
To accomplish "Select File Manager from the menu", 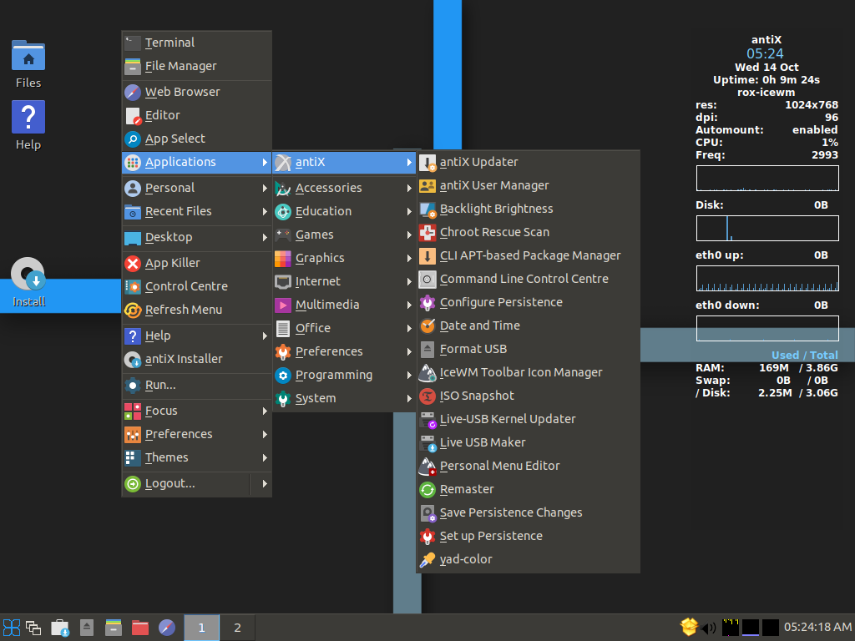I will pos(197,66).
